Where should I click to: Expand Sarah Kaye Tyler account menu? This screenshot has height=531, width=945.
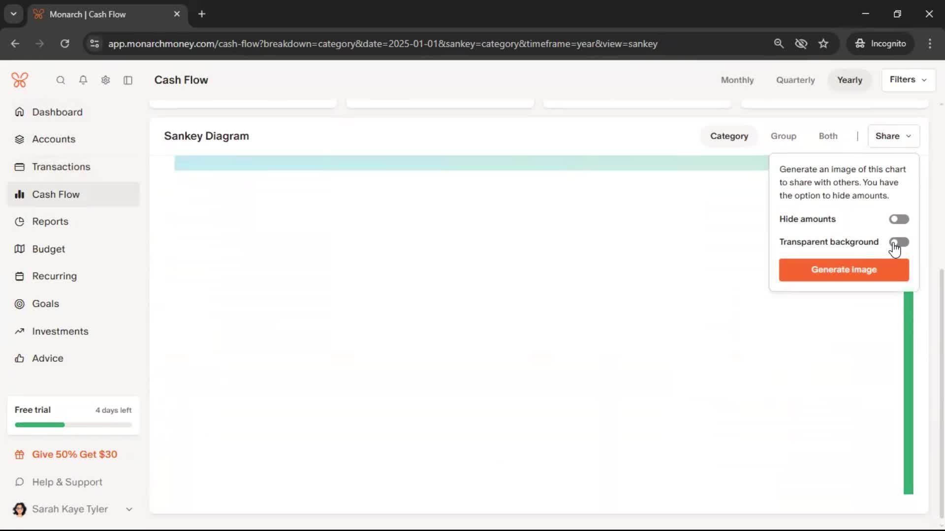pos(73,509)
